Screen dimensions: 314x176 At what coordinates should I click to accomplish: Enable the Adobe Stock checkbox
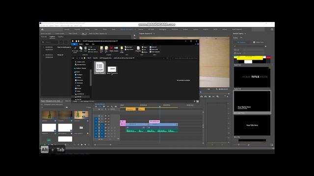(x=254, y=42)
